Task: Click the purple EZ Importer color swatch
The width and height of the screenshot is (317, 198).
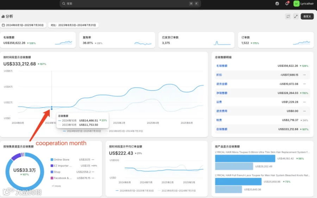Action: tap(52, 166)
